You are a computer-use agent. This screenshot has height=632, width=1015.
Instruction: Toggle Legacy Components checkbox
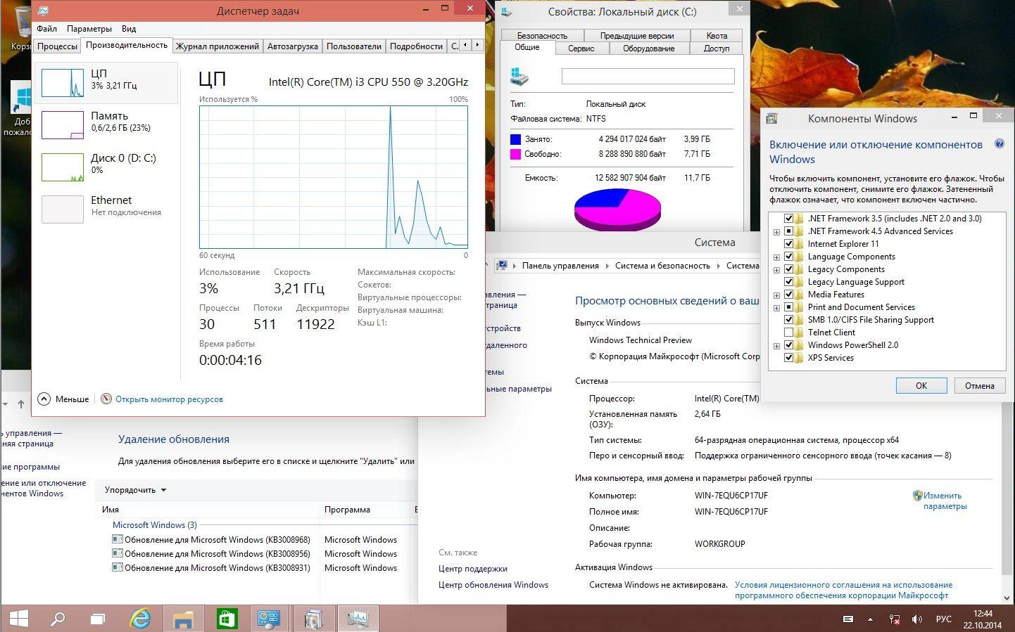click(788, 269)
